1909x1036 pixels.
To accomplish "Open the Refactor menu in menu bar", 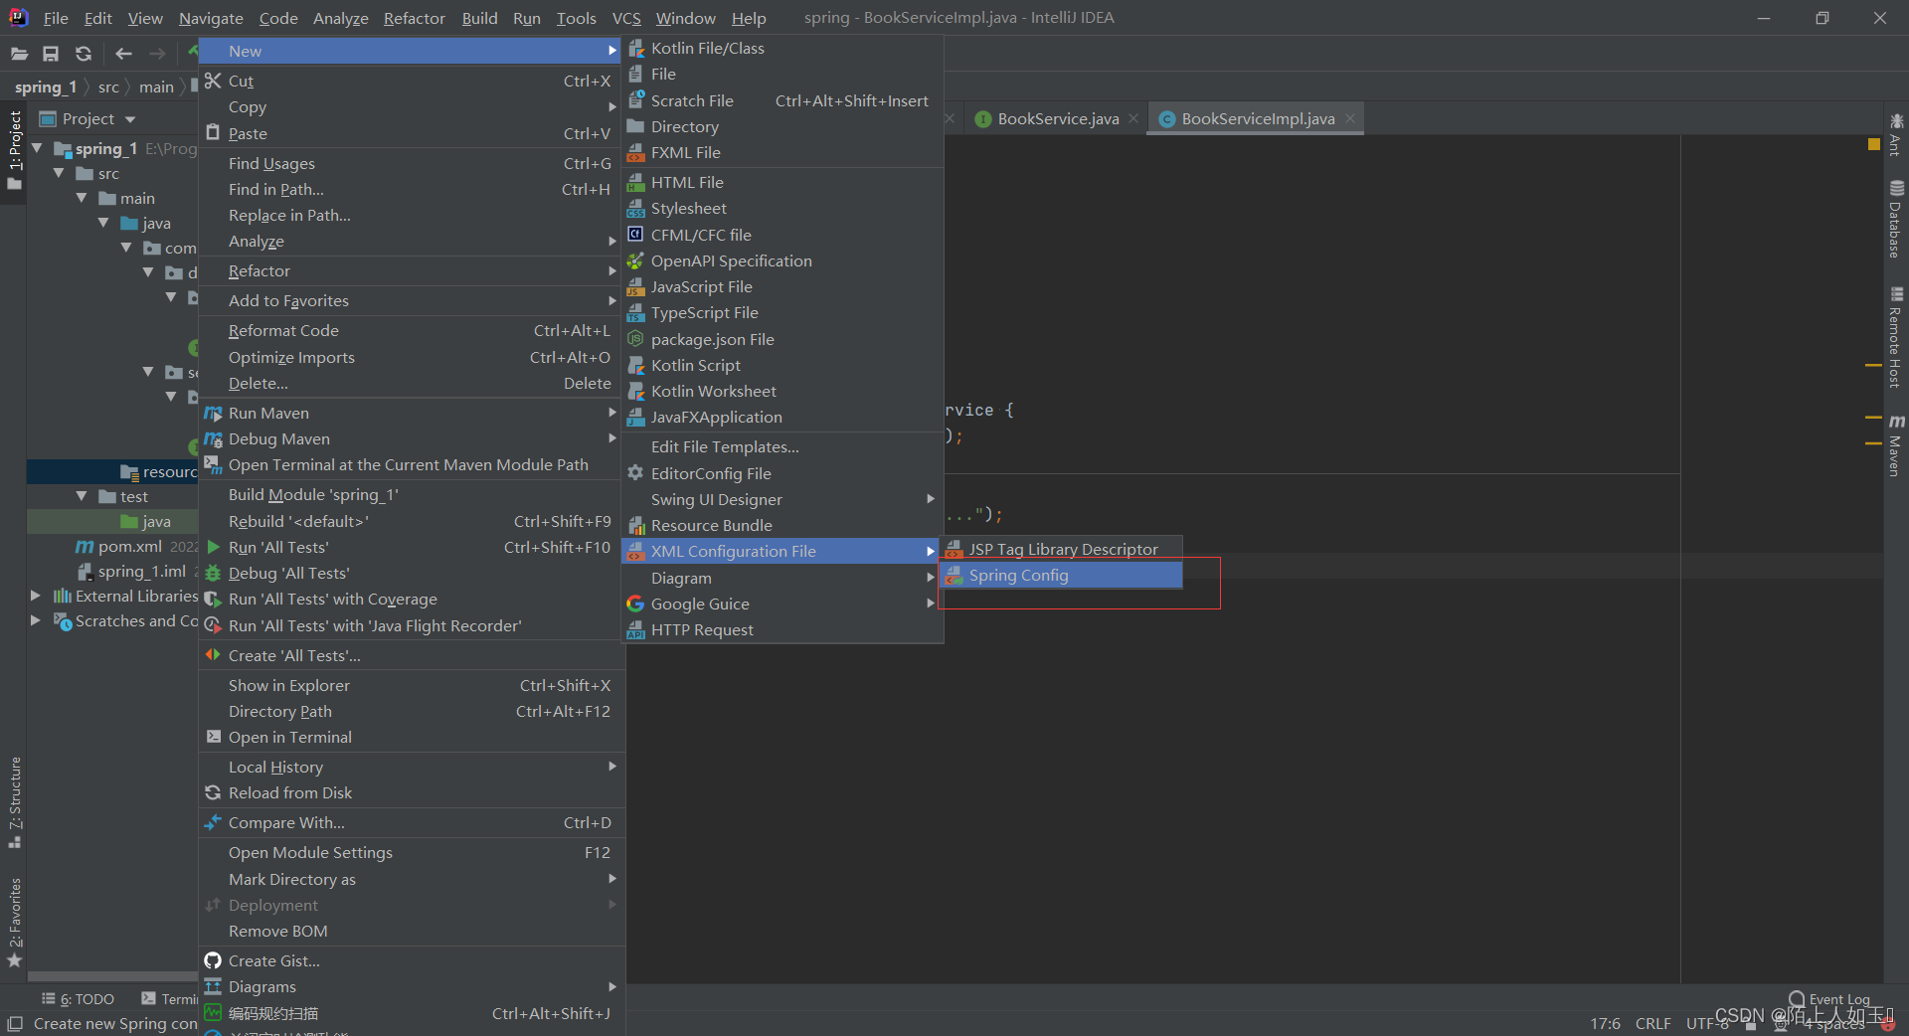I will [414, 18].
